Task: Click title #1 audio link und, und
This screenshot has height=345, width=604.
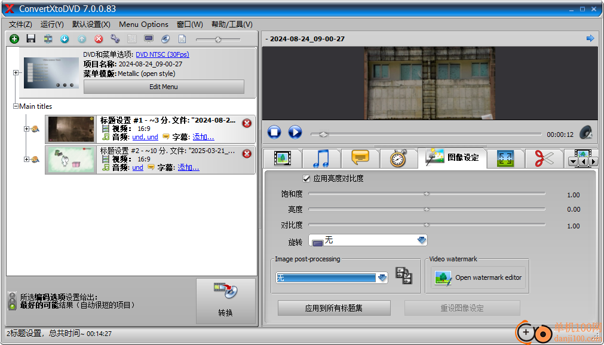Action: click(145, 137)
